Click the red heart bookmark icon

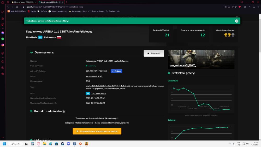click(x=240, y=7)
